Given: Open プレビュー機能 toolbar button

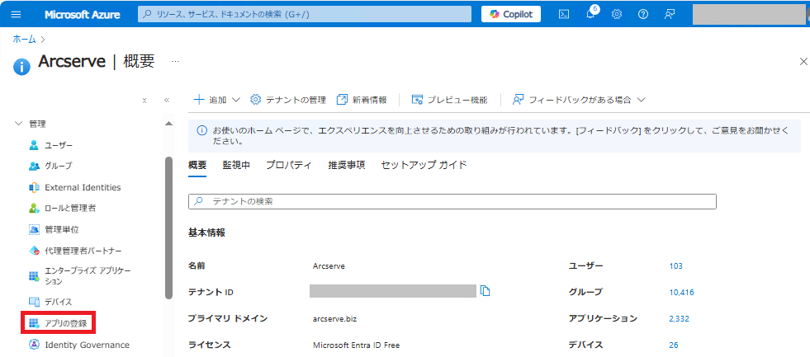Looking at the screenshot, I should 449,100.
